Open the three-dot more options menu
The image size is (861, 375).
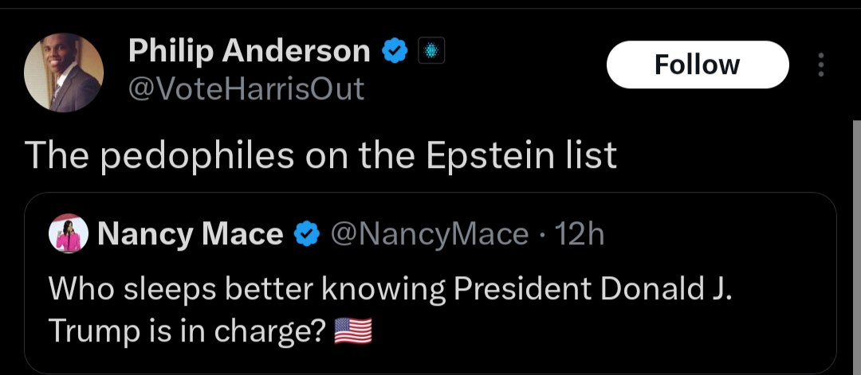coord(821,65)
